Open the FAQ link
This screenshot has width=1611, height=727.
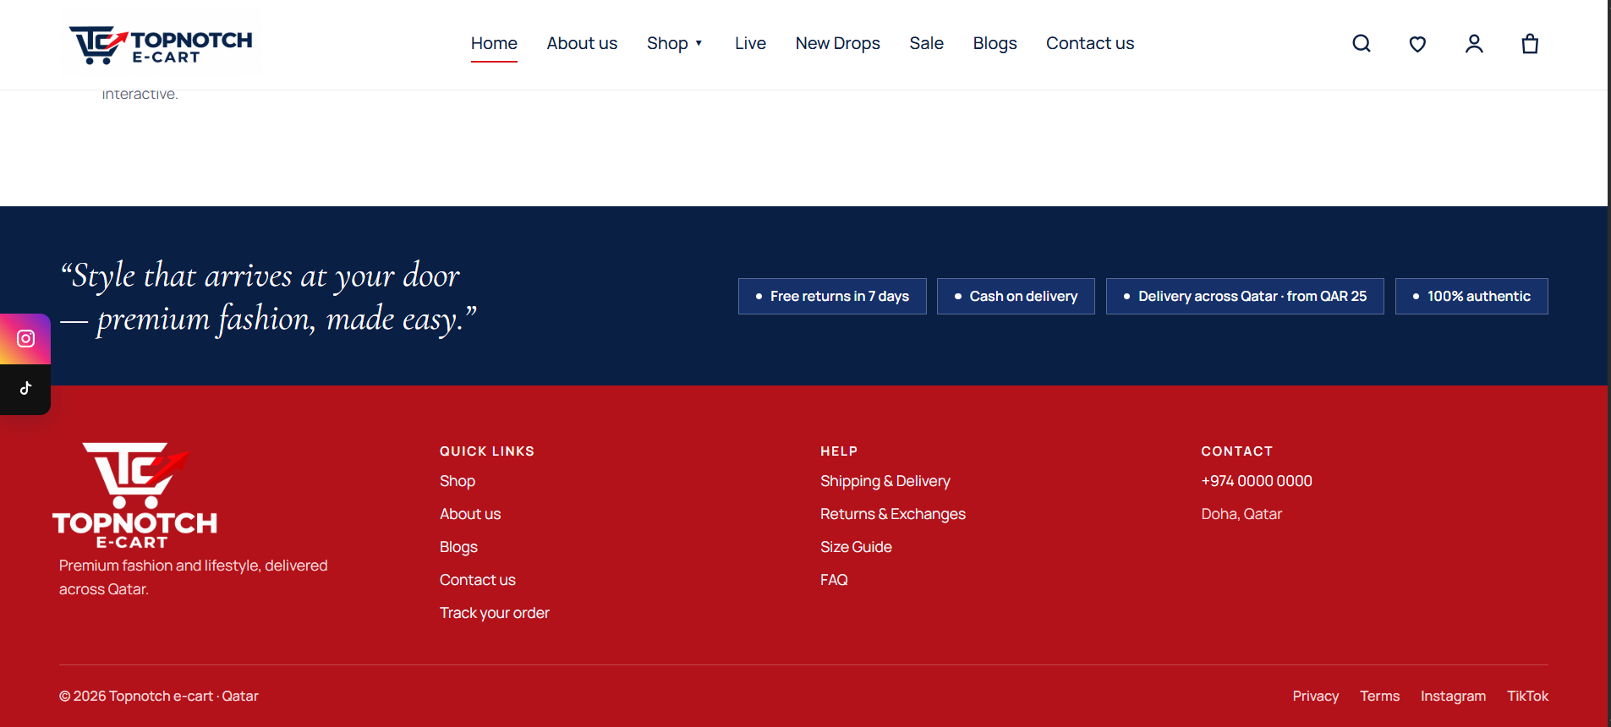click(x=834, y=580)
